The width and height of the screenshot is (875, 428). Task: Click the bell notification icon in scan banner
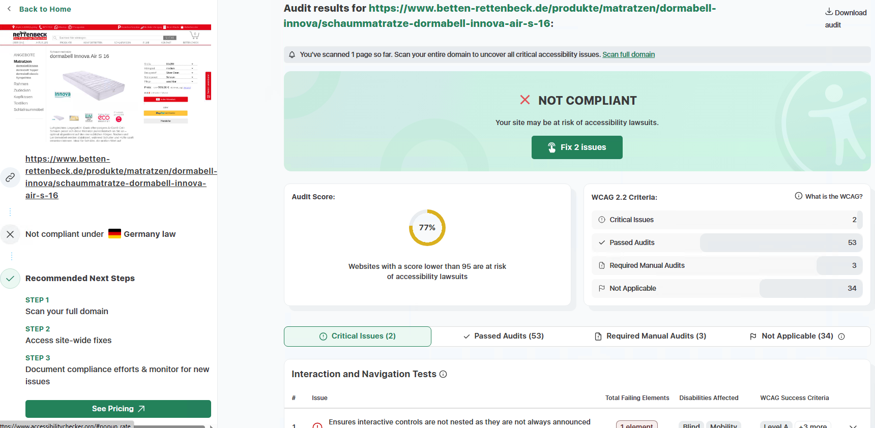click(x=292, y=55)
